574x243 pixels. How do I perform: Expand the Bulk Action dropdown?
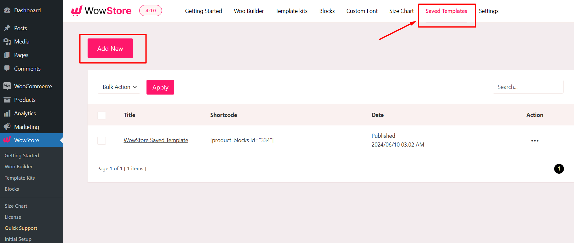[119, 87]
